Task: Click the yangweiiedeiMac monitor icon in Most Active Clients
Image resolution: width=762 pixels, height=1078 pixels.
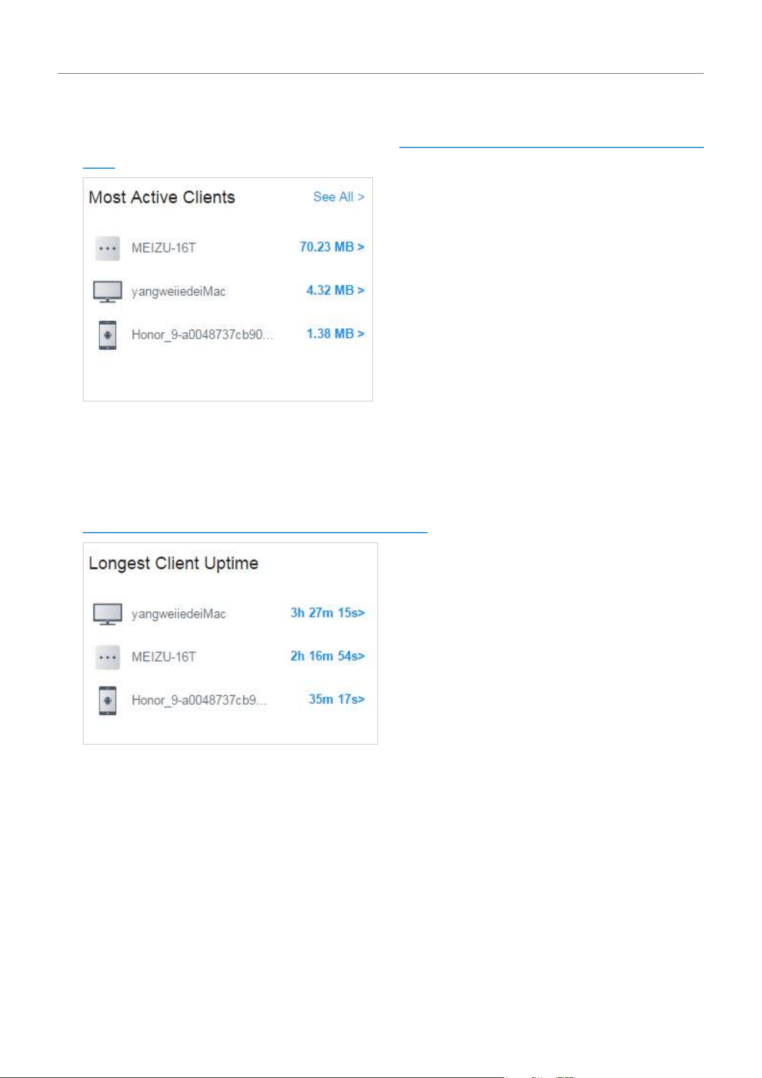Action: tap(108, 291)
